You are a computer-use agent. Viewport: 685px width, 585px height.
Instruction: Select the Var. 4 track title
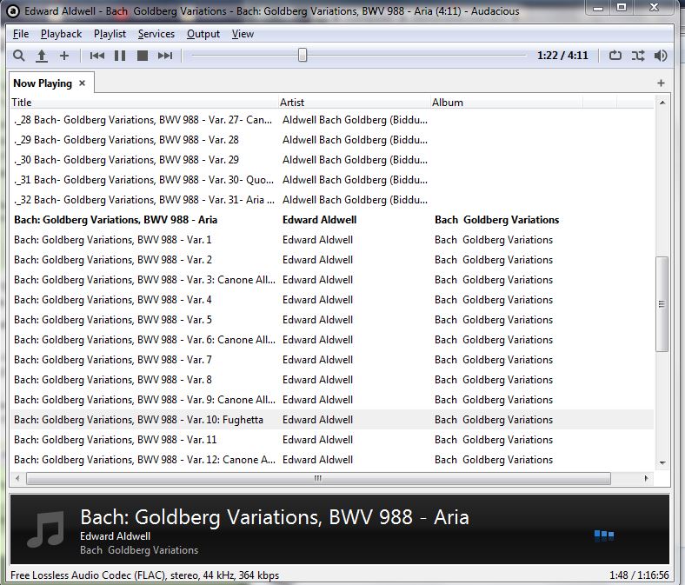point(113,300)
